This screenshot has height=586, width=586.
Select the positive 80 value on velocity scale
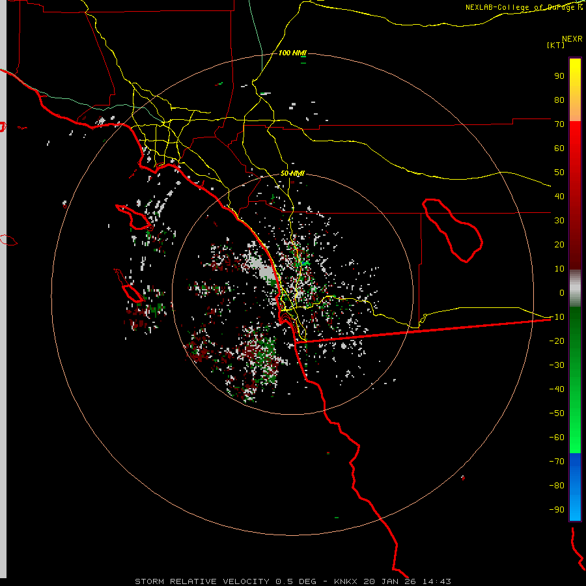click(559, 100)
